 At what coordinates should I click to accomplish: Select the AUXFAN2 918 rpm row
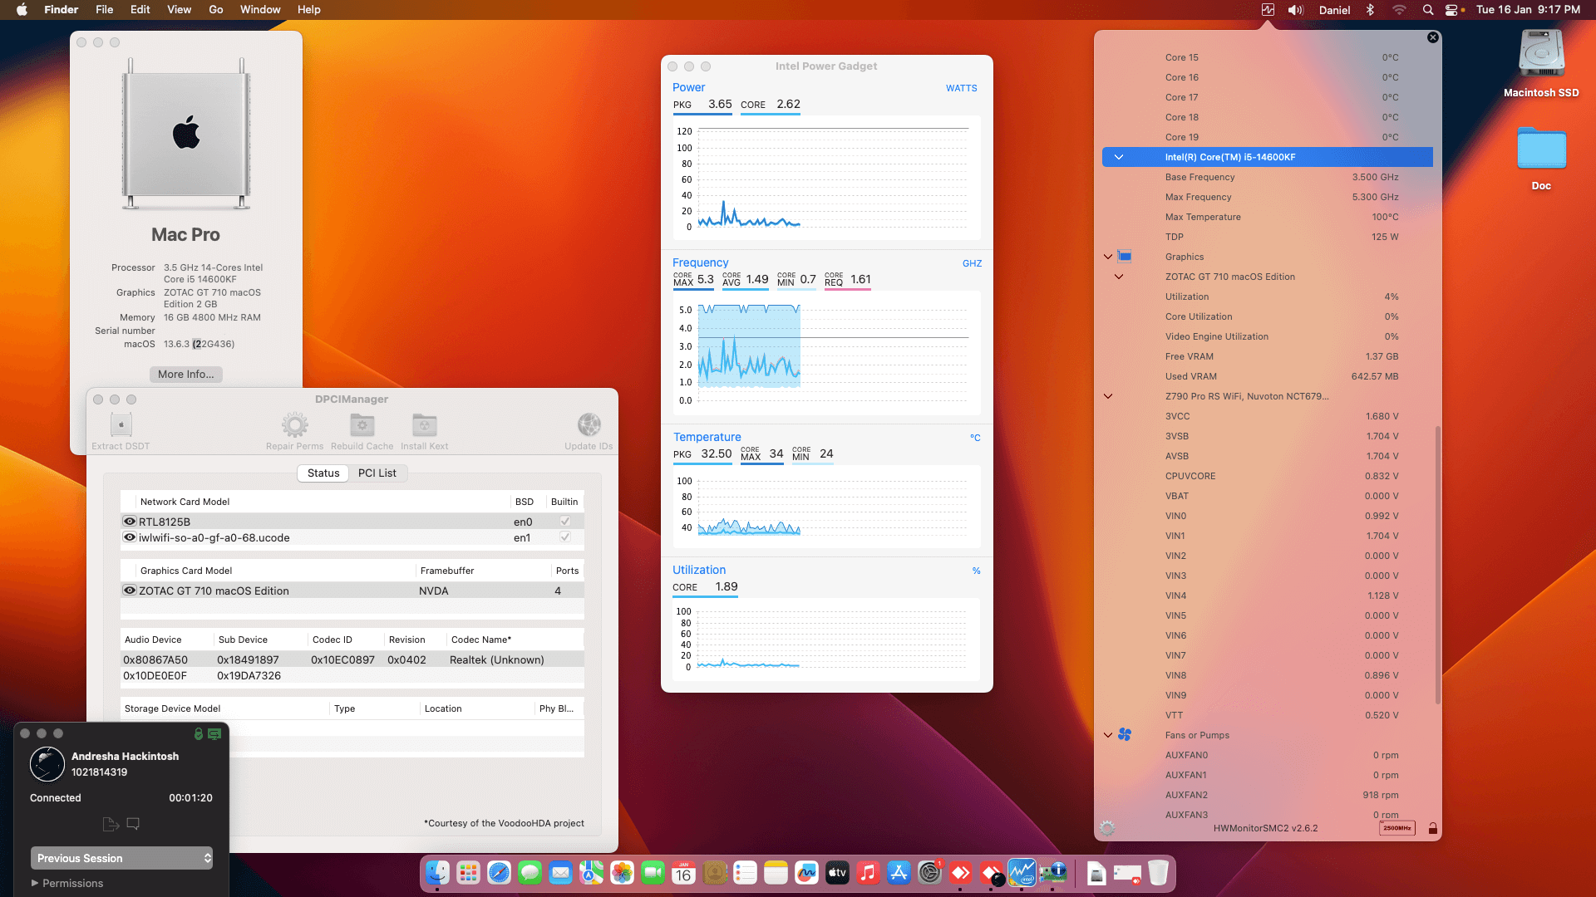(x=1268, y=795)
